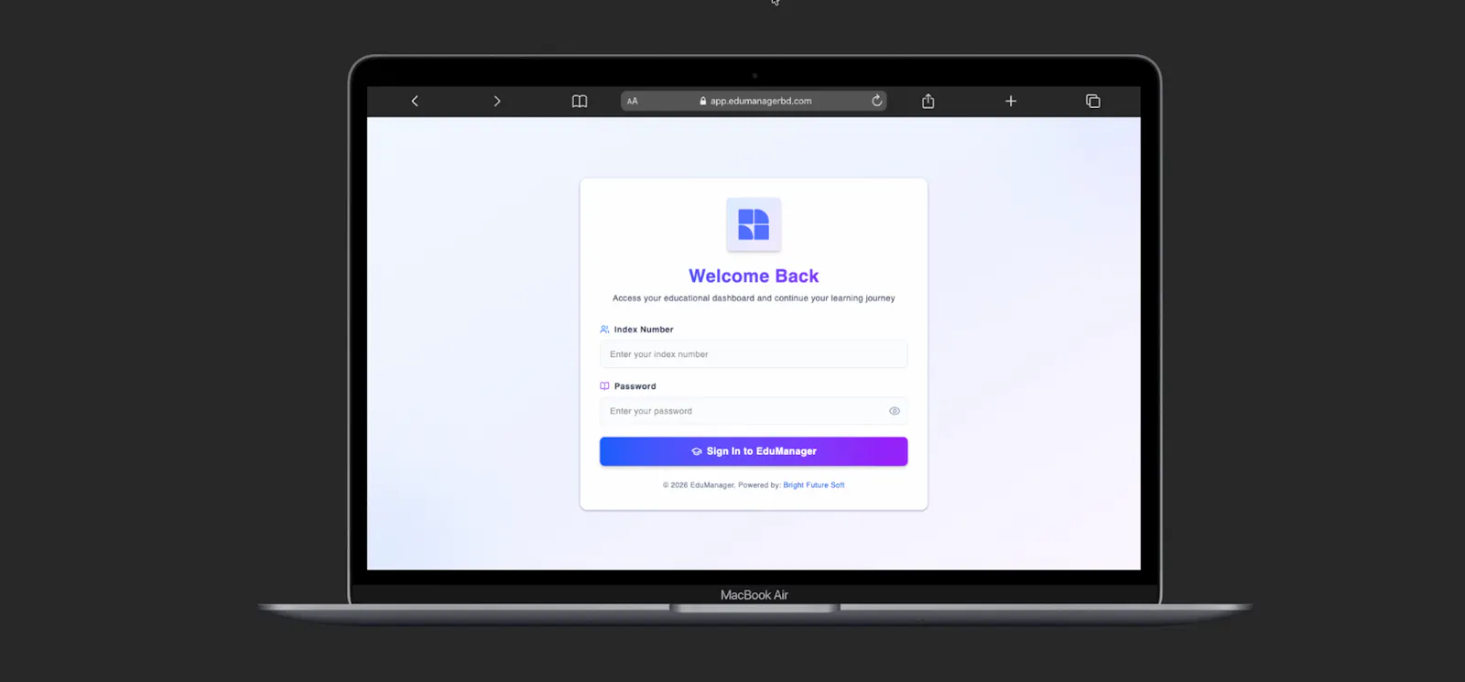Click Sign In to EduManager button

click(x=754, y=451)
